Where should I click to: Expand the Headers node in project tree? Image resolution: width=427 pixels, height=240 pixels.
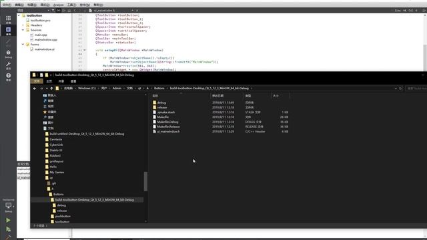click(x=23, y=25)
